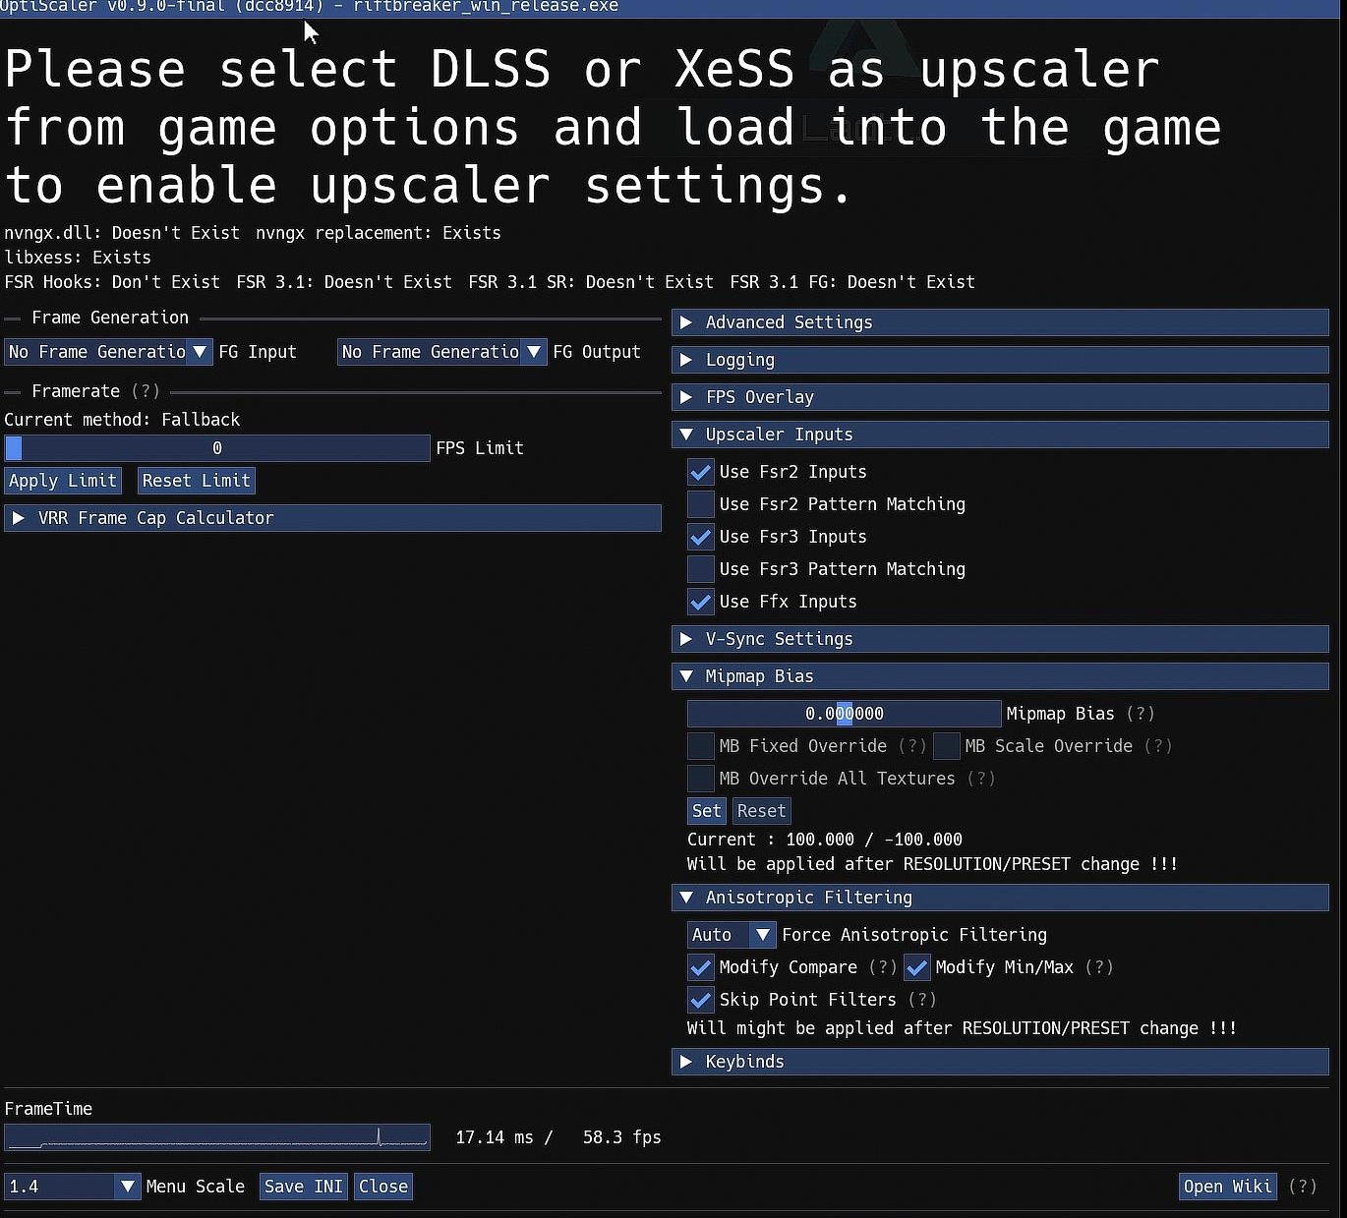Screen dimensions: 1347x1218
Task: Click the "Current : 100.000 / -100.000" text
Action: [825, 840]
